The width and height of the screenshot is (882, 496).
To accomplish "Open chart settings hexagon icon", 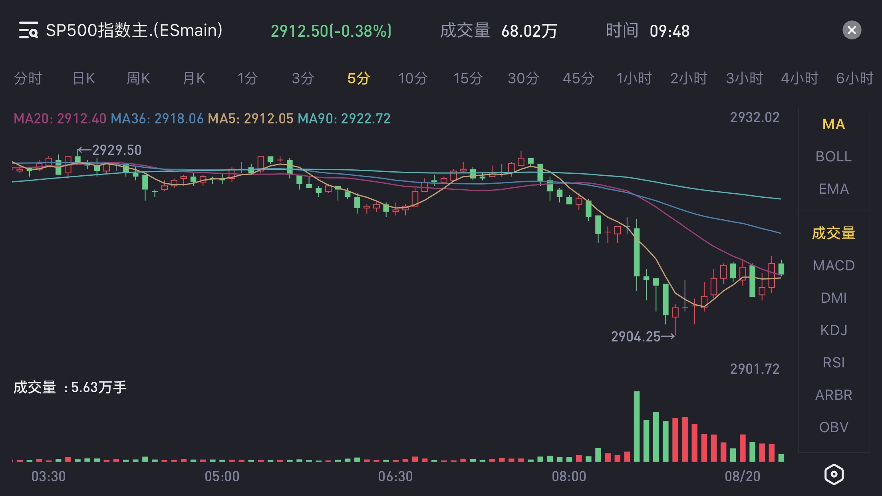I will click(x=834, y=474).
